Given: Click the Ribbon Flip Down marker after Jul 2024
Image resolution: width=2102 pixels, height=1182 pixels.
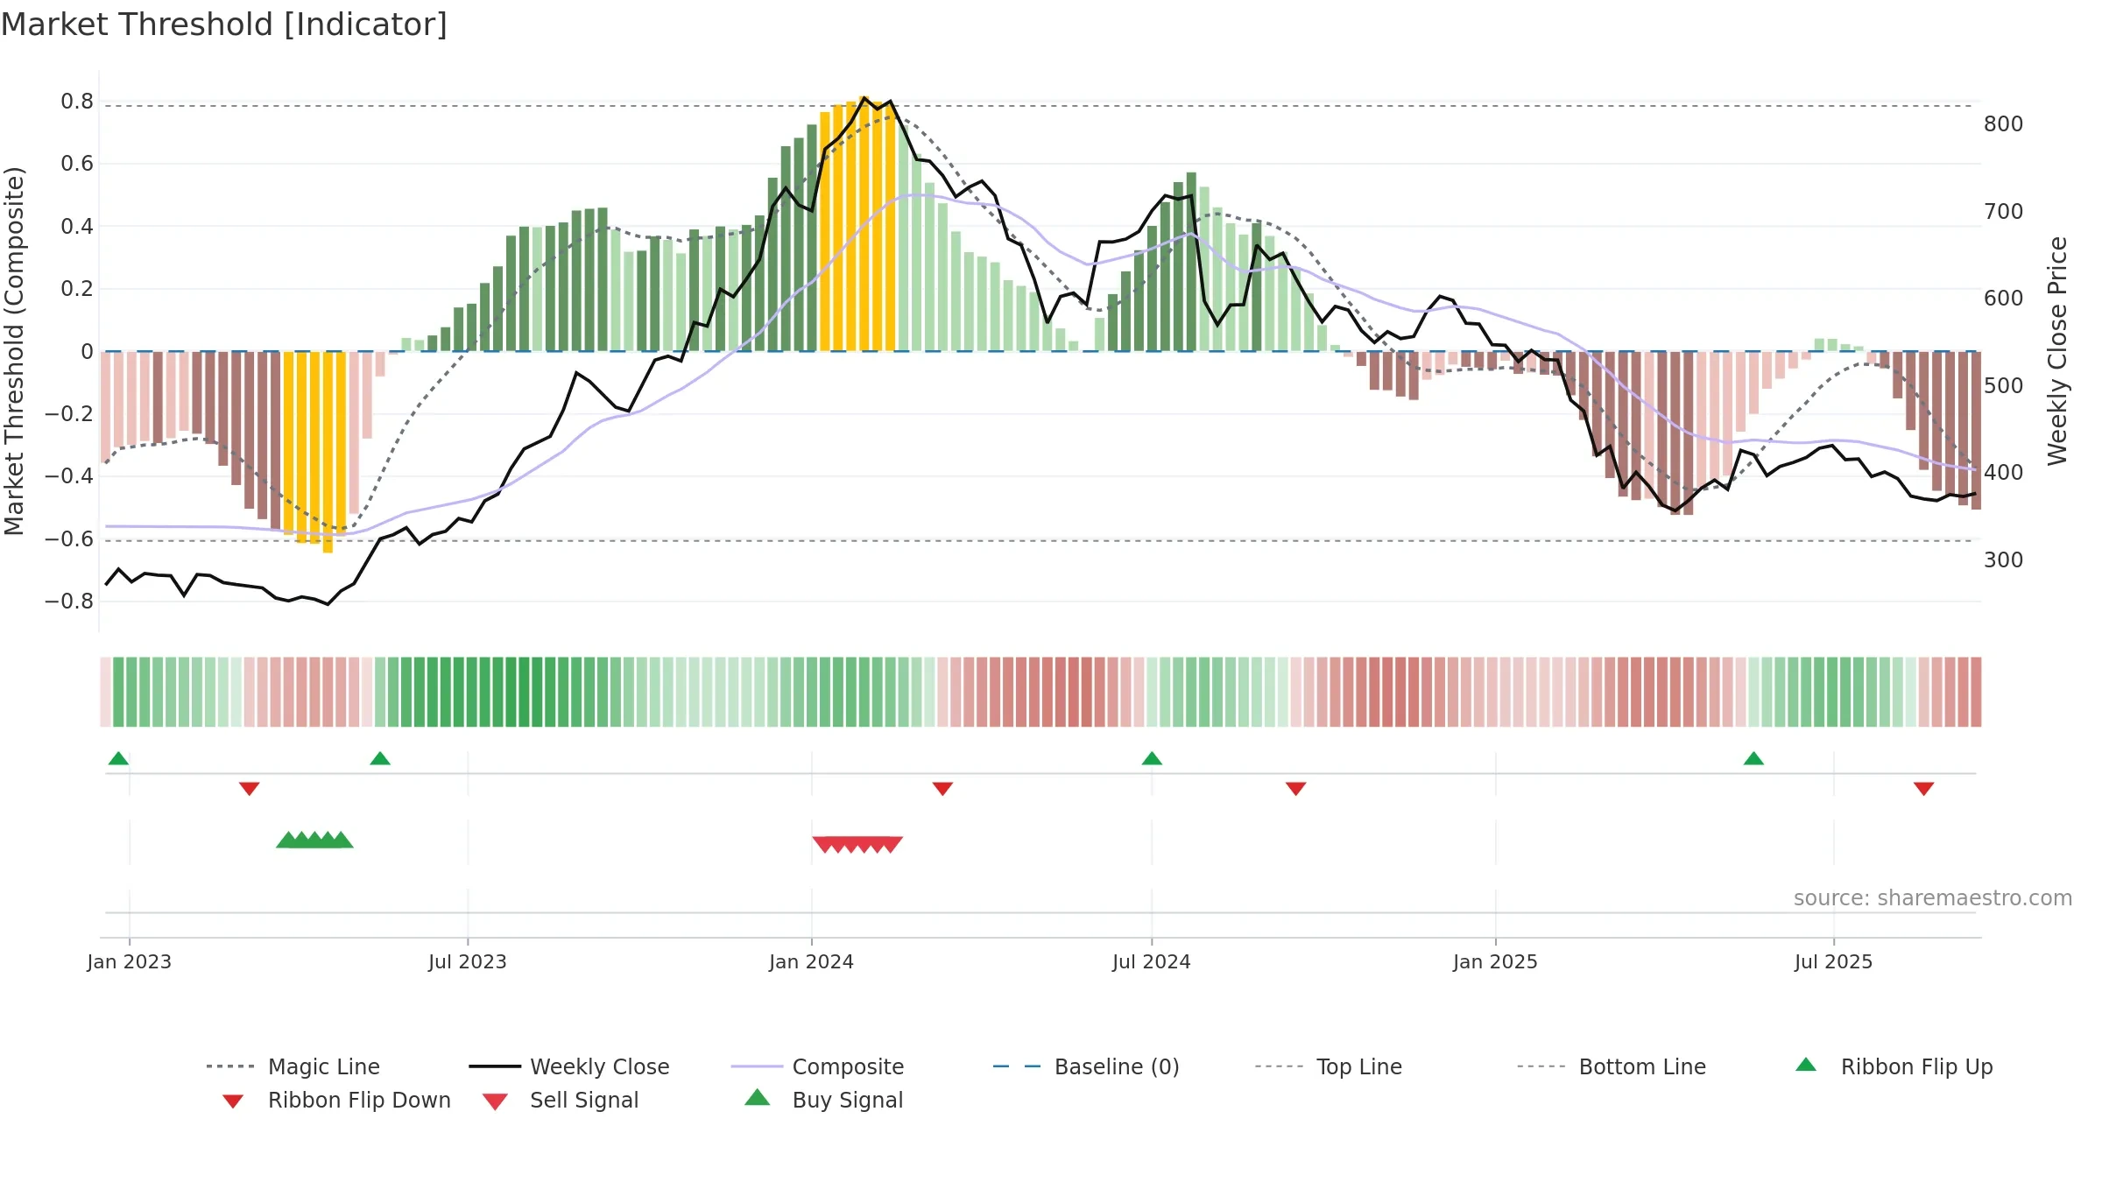Looking at the screenshot, I should (1296, 789).
